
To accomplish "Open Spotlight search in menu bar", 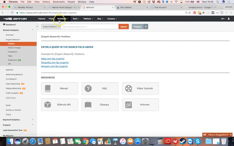I will coord(218,2).
